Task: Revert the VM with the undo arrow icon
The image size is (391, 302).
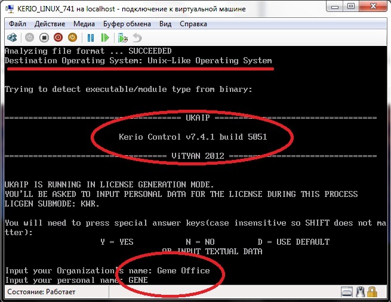Action: click(137, 37)
